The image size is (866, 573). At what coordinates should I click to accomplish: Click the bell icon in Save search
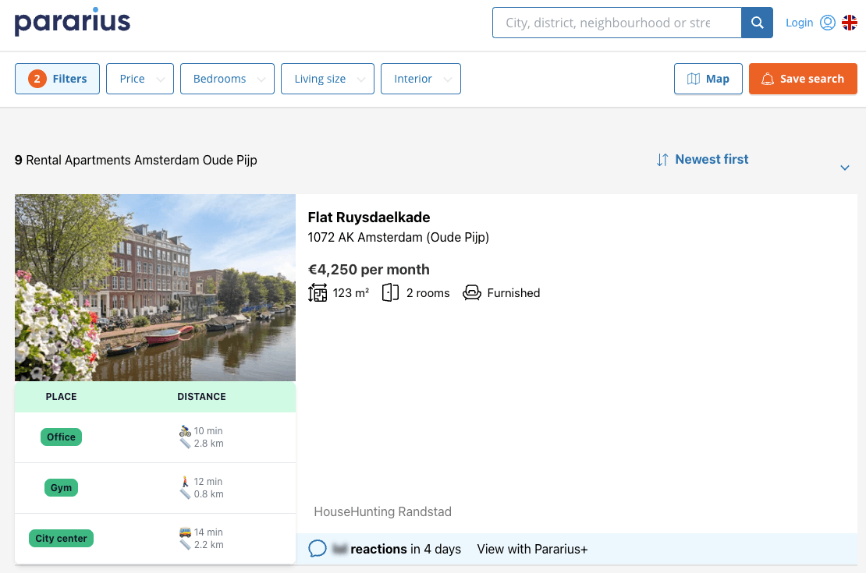click(x=767, y=79)
